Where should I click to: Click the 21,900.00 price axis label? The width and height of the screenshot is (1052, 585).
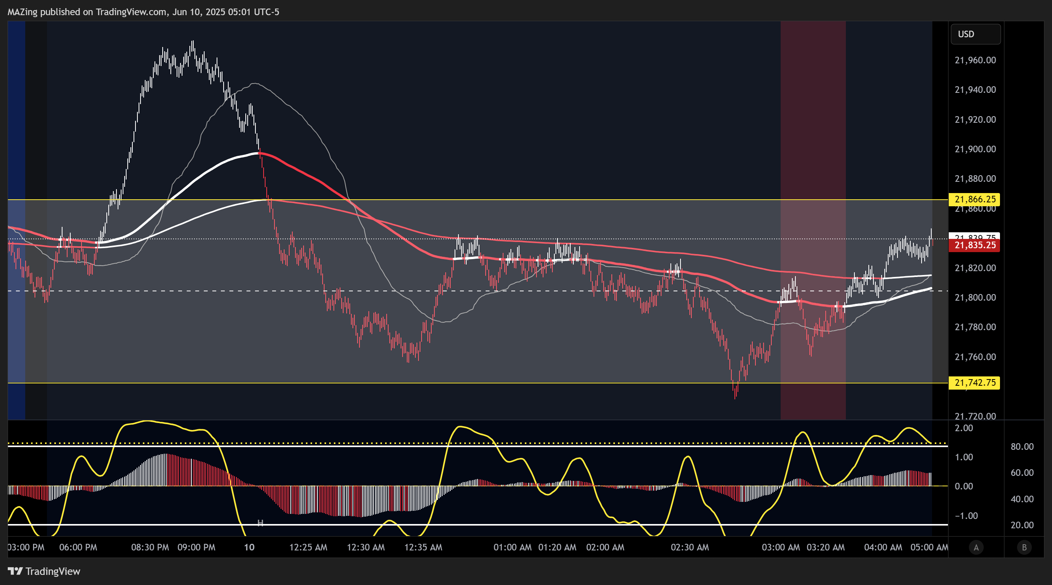pyautogui.click(x=975, y=149)
